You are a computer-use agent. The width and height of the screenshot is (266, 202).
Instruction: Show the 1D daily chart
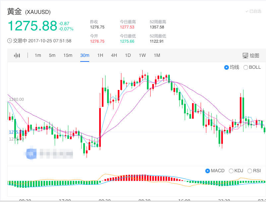[128, 56]
